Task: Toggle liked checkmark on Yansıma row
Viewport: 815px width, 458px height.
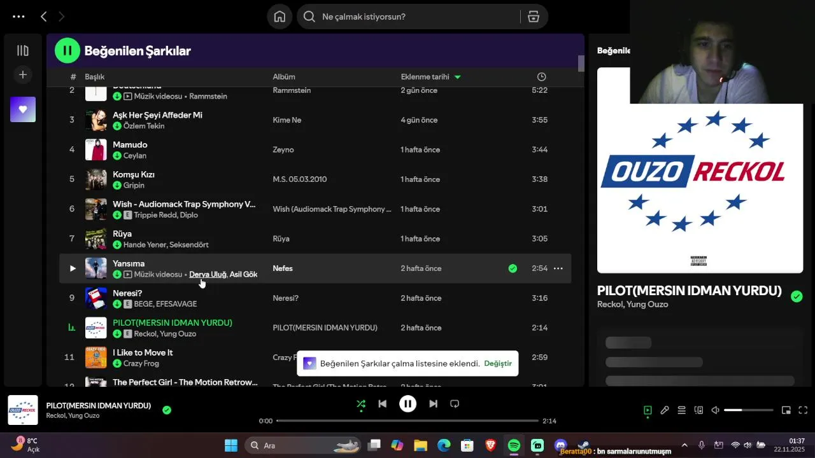Action: (513, 268)
